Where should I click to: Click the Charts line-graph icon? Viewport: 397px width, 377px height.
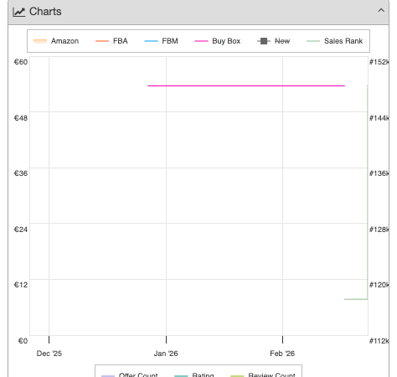[x=19, y=12]
